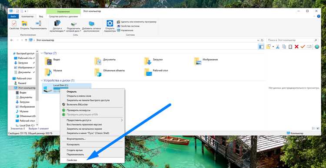Select the Документы folder in main pane
This screenshot has height=168, width=326.
pos(105,61)
